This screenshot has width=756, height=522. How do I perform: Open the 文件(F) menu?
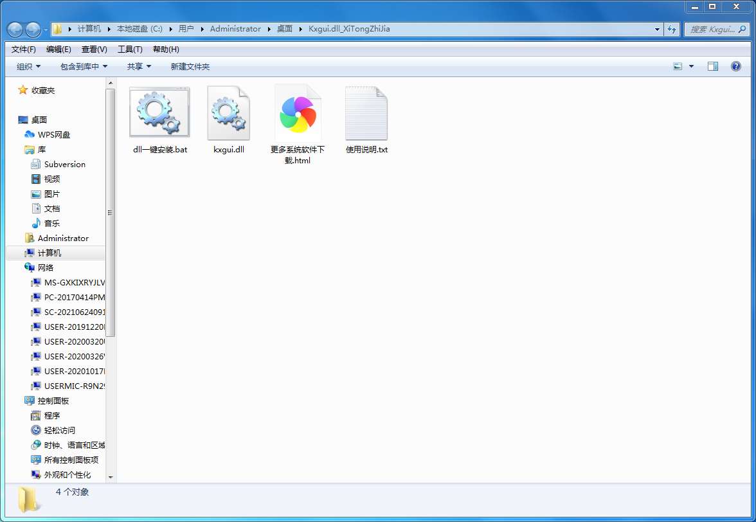[24, 49]
